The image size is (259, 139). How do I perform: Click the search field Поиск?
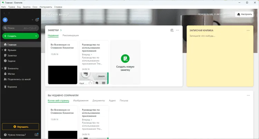21,28
